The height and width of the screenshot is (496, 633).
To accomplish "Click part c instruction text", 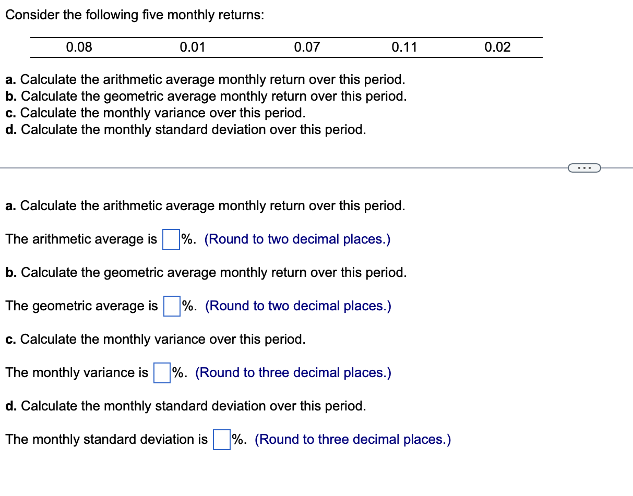I will (x=154, y=113).
